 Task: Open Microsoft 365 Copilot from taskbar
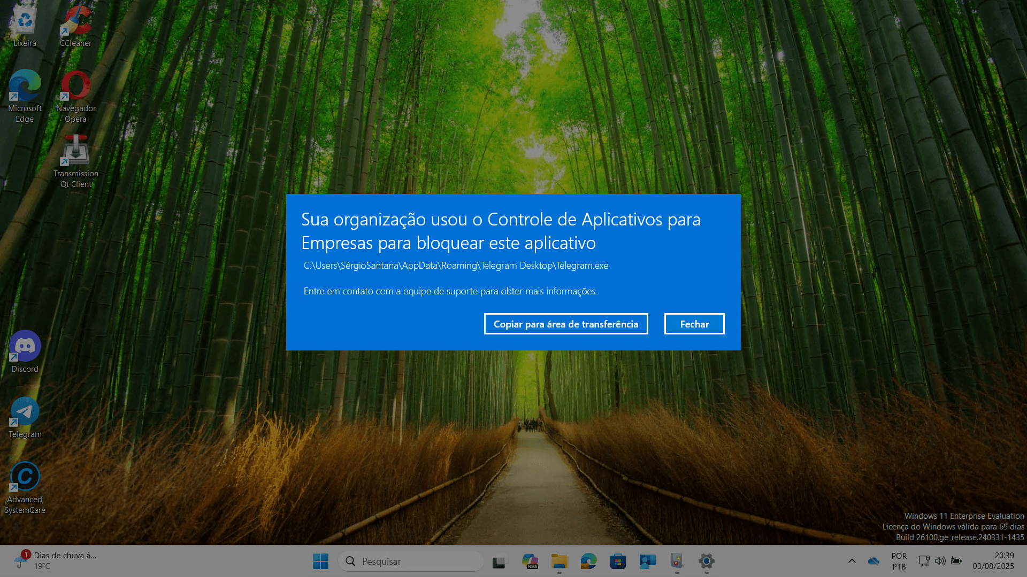pyautogui.click(x=530, y=561)
